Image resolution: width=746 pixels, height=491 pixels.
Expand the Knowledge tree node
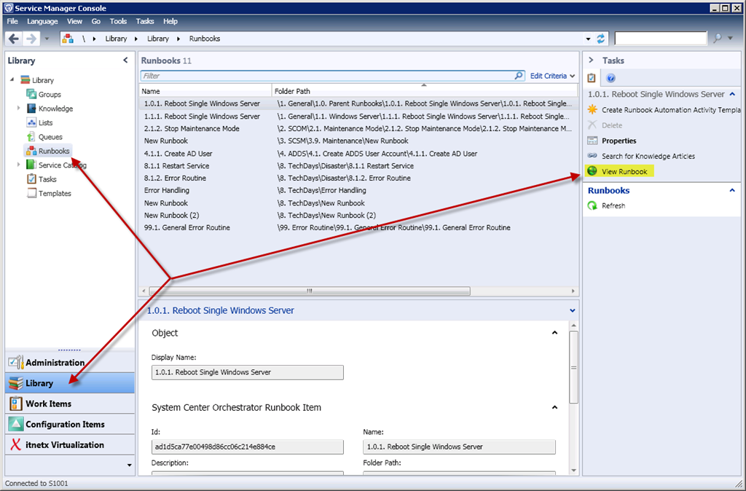19,109
